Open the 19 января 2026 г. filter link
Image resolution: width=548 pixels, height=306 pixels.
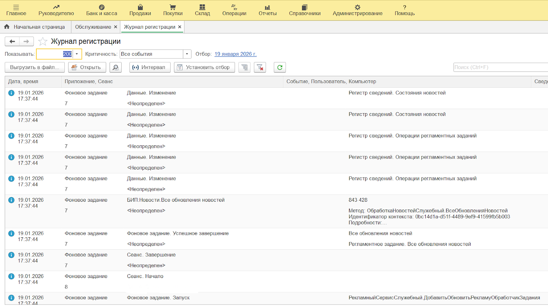(235, 54)
